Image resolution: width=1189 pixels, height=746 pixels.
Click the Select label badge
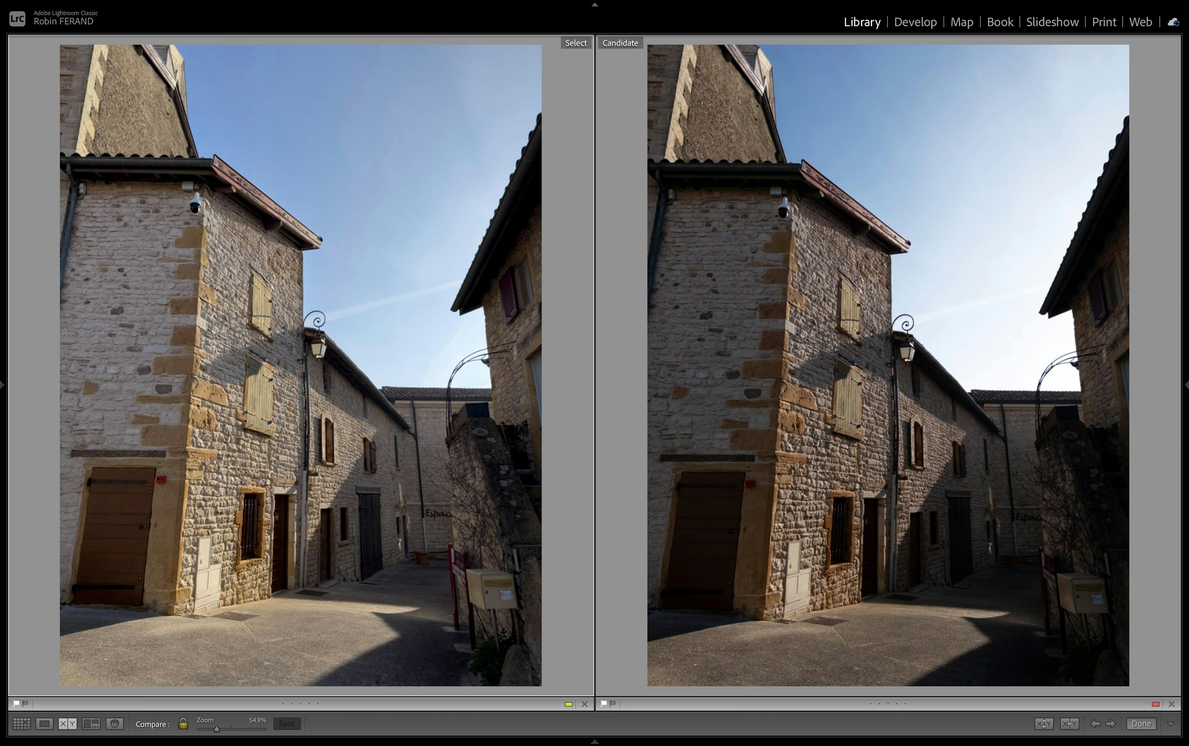(576, 43)
